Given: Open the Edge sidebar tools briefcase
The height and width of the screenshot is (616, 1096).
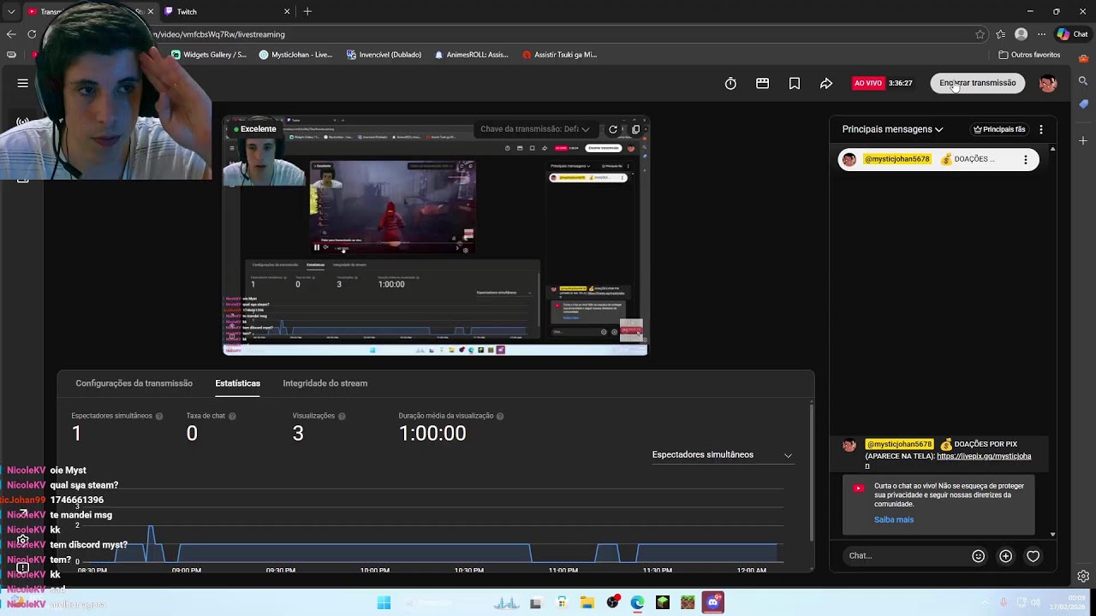Looking at the screenshot, I should click(1083, 57).
